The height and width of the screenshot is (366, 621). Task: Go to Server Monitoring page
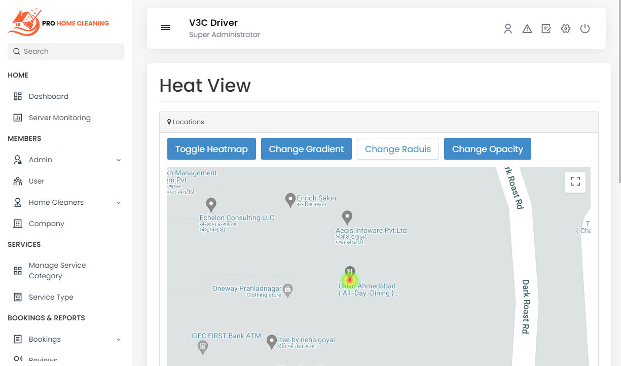pyautogui.click(x=59, y=118)
